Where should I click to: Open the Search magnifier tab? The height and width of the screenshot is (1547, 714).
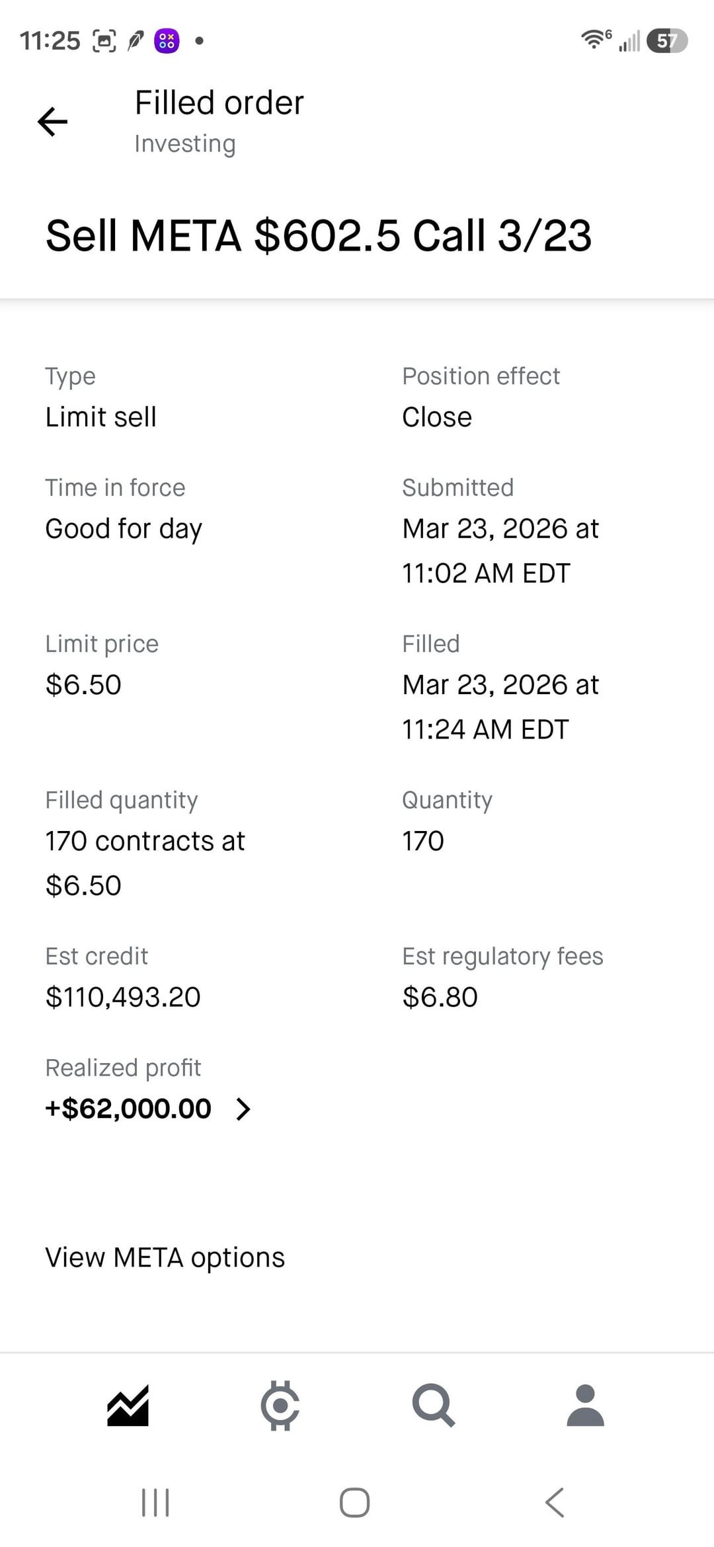click(433, 1405)
